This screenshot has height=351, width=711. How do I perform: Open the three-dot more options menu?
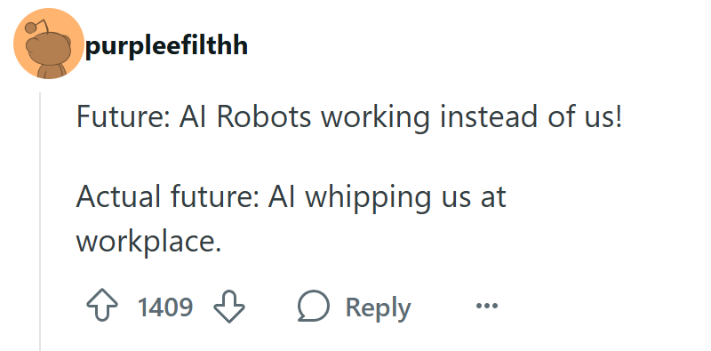tap(487, 306)
